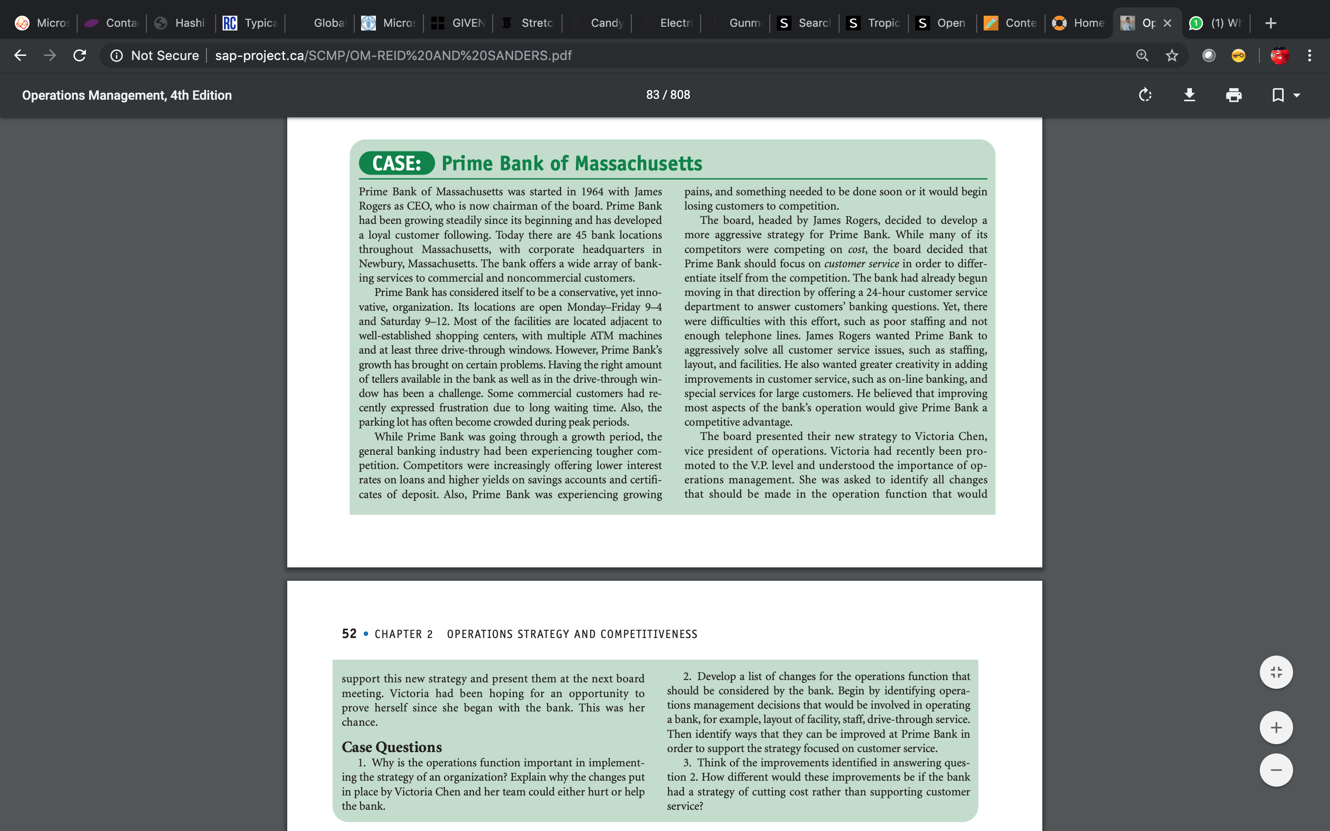Switch to the Gunm tab

click(735, 23)
